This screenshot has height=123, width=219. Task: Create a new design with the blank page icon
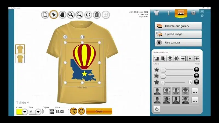45,15
